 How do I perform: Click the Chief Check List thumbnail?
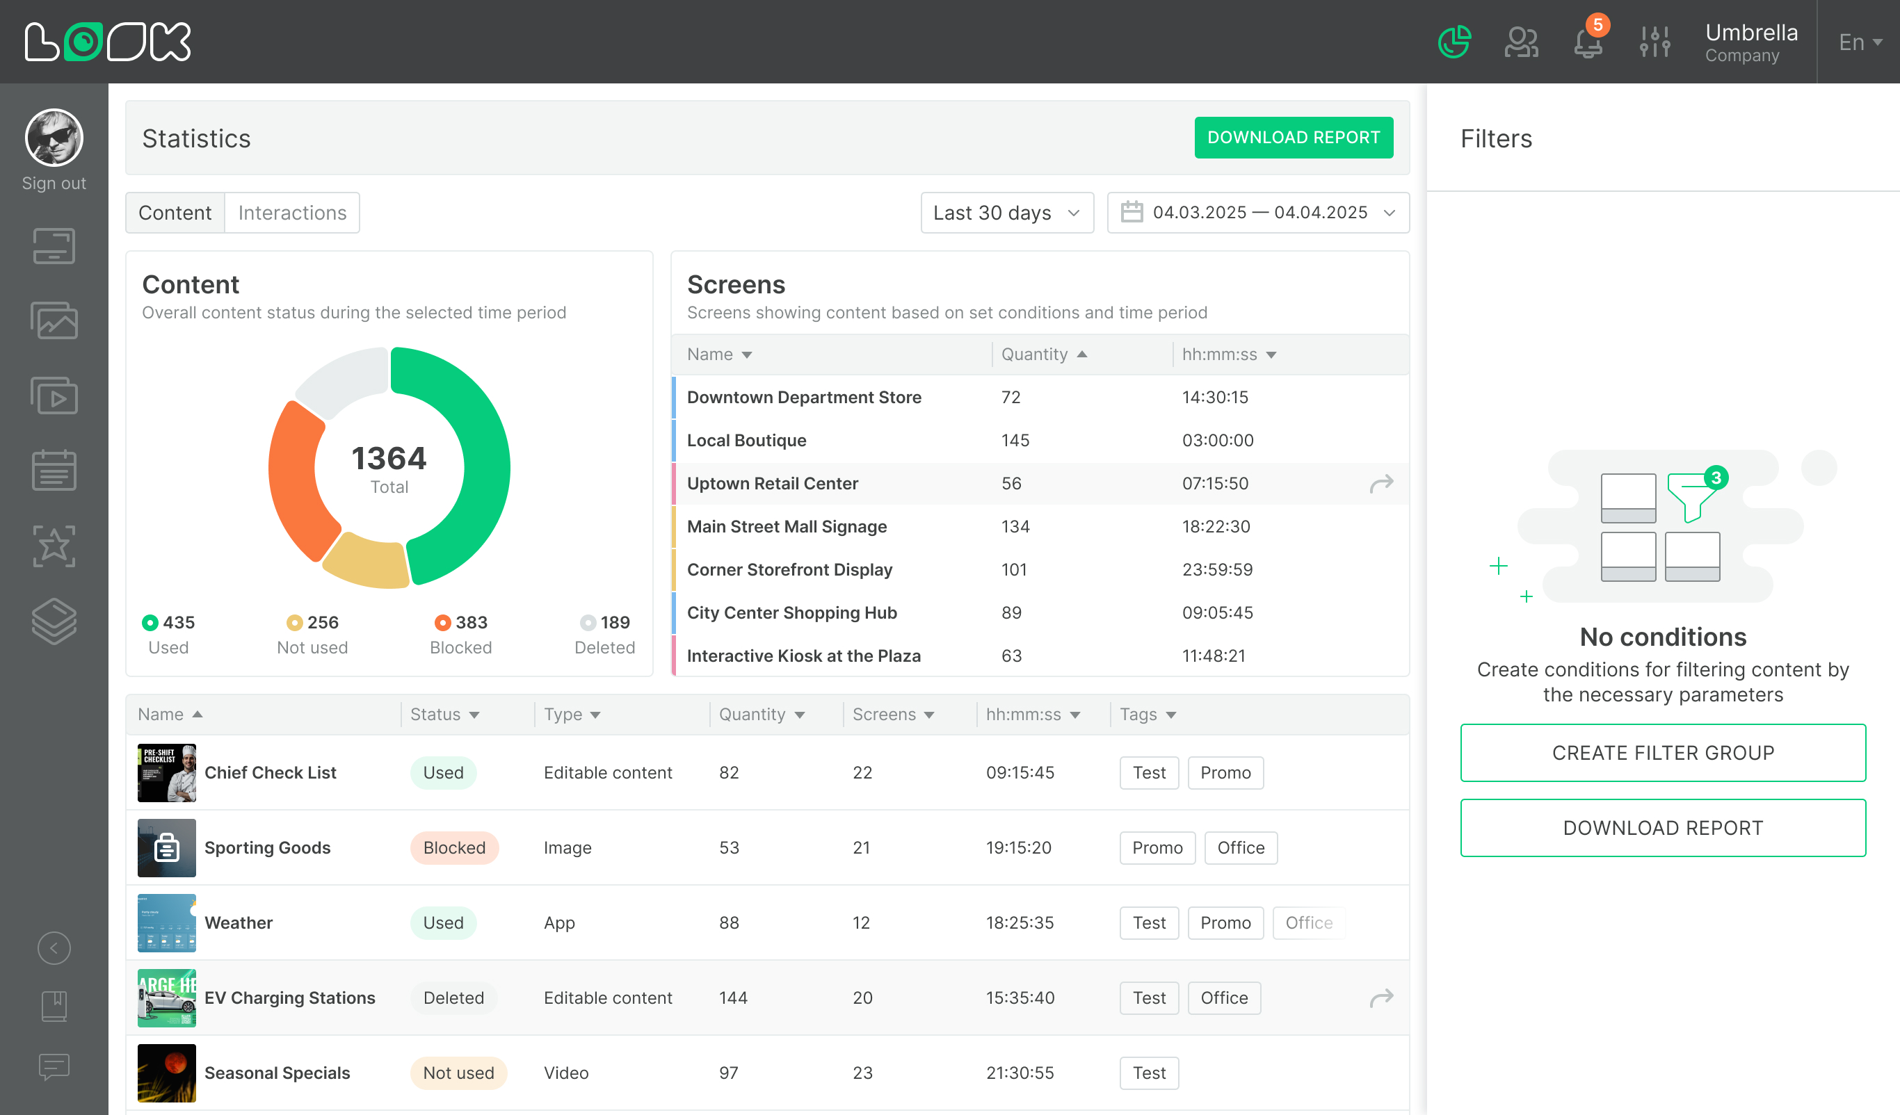click(x=167, y=772)
